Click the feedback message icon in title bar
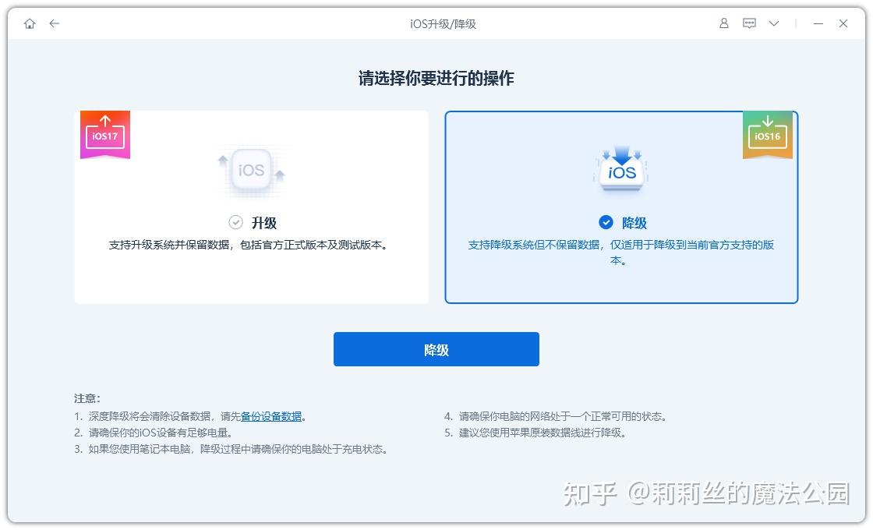The height and width of the screenshot is (530, 873). 749,23
